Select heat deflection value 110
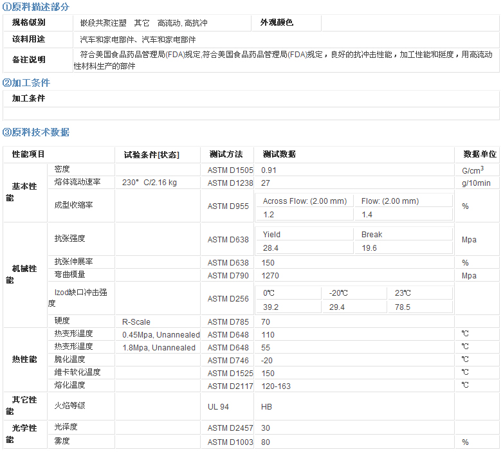The height and width of the screenshot is (452, 503). tap(268, 335)
